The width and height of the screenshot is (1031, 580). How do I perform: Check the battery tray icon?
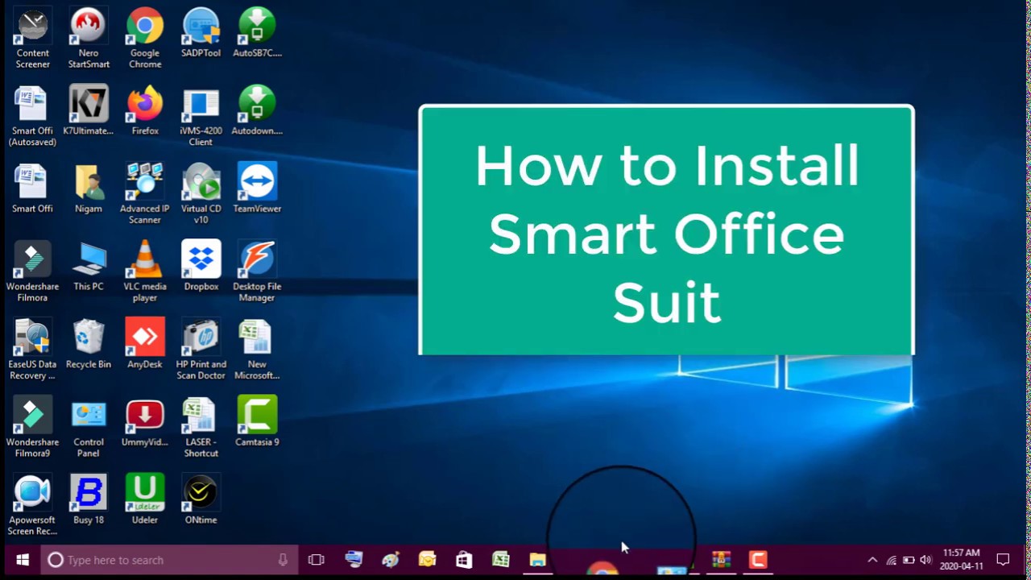909,560
